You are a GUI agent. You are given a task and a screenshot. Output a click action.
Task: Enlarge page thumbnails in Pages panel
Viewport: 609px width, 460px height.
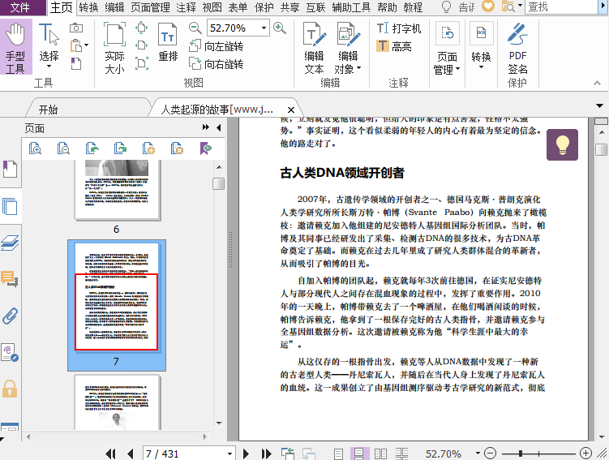(x=35, y=148)
